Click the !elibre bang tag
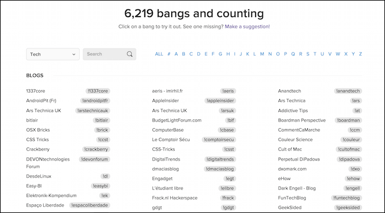The width and height of the screenshot is (385, 213). point(227,188)
